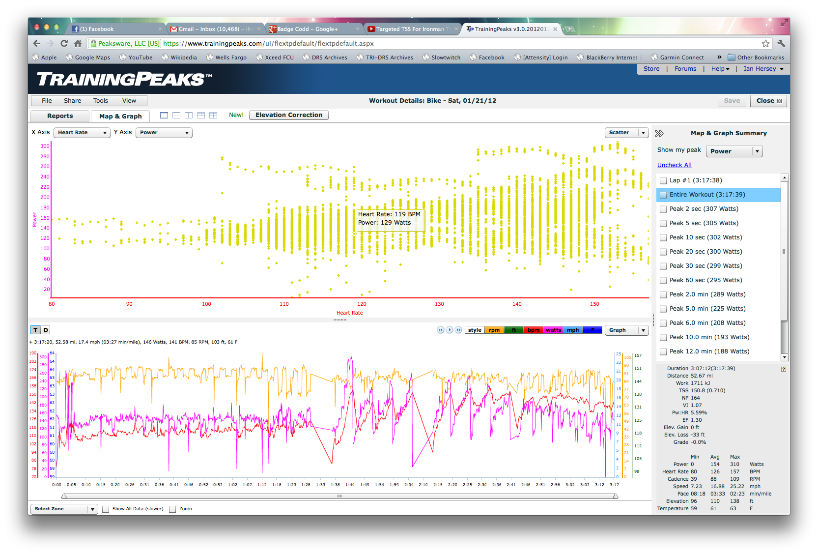
Task: Click the rewind graph playback button
Action: [441, 330]
